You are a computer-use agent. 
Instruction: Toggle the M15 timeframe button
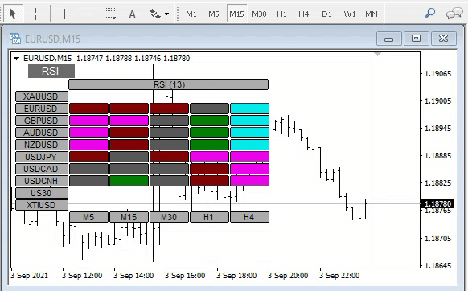(236, 14)
